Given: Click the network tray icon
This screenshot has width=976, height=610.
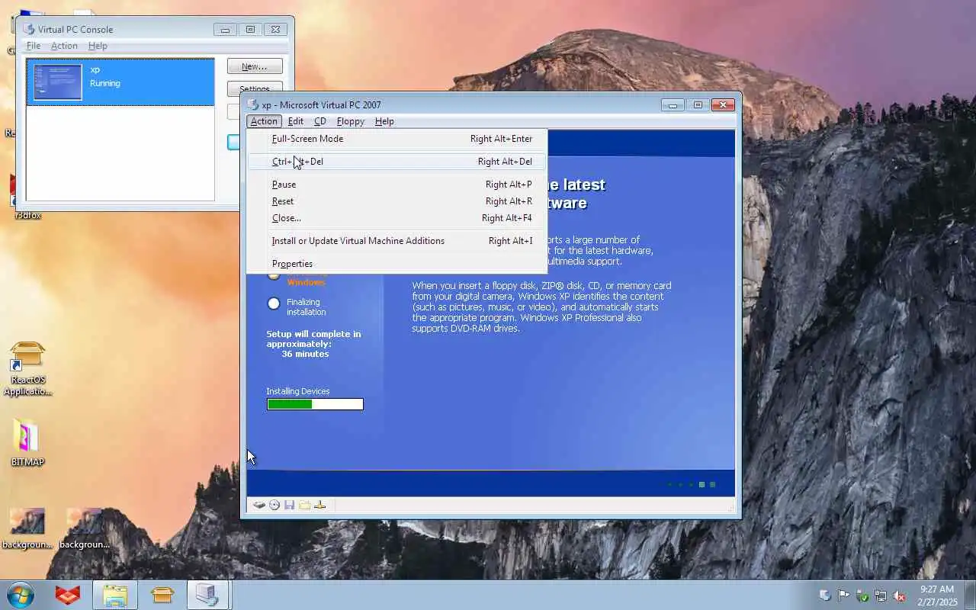Looking at the screenshot, I should 881,596.
